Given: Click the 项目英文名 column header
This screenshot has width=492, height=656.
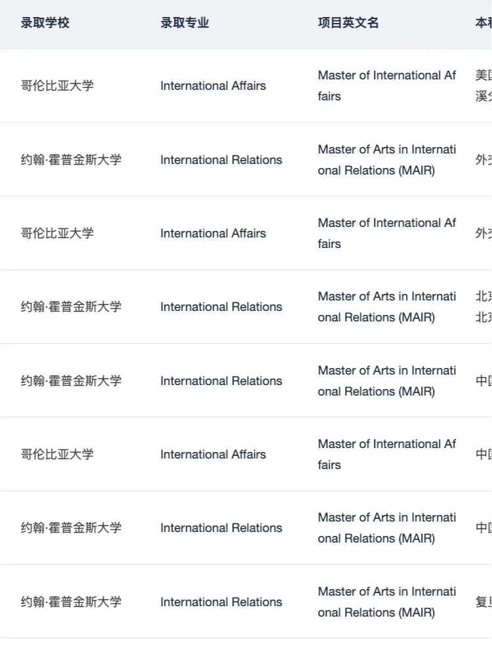Looking at the screenshot, I should point(348,22).
